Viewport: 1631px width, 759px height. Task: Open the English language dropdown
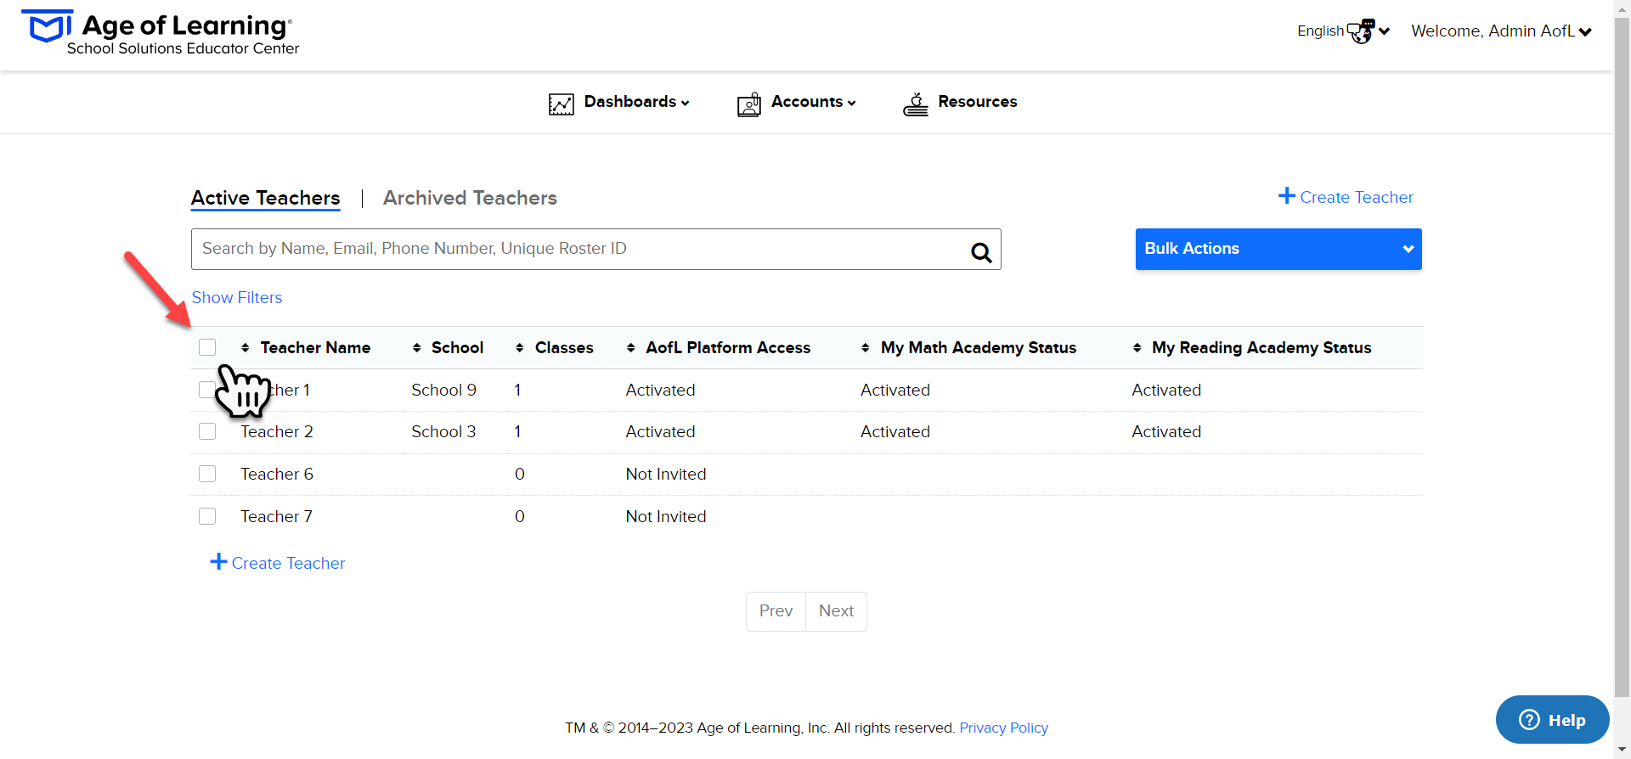[1343, 31]
